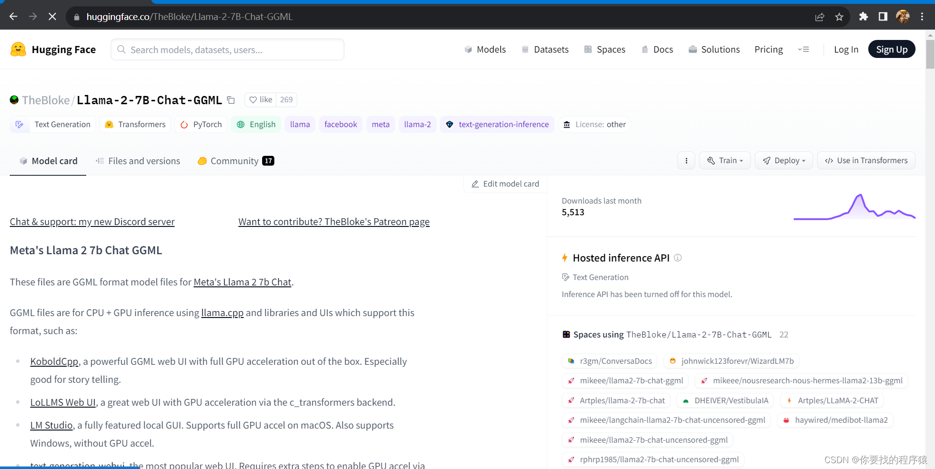Open the r3gm/ConversaDocs space
935x469 pixels.
(610, 361)
